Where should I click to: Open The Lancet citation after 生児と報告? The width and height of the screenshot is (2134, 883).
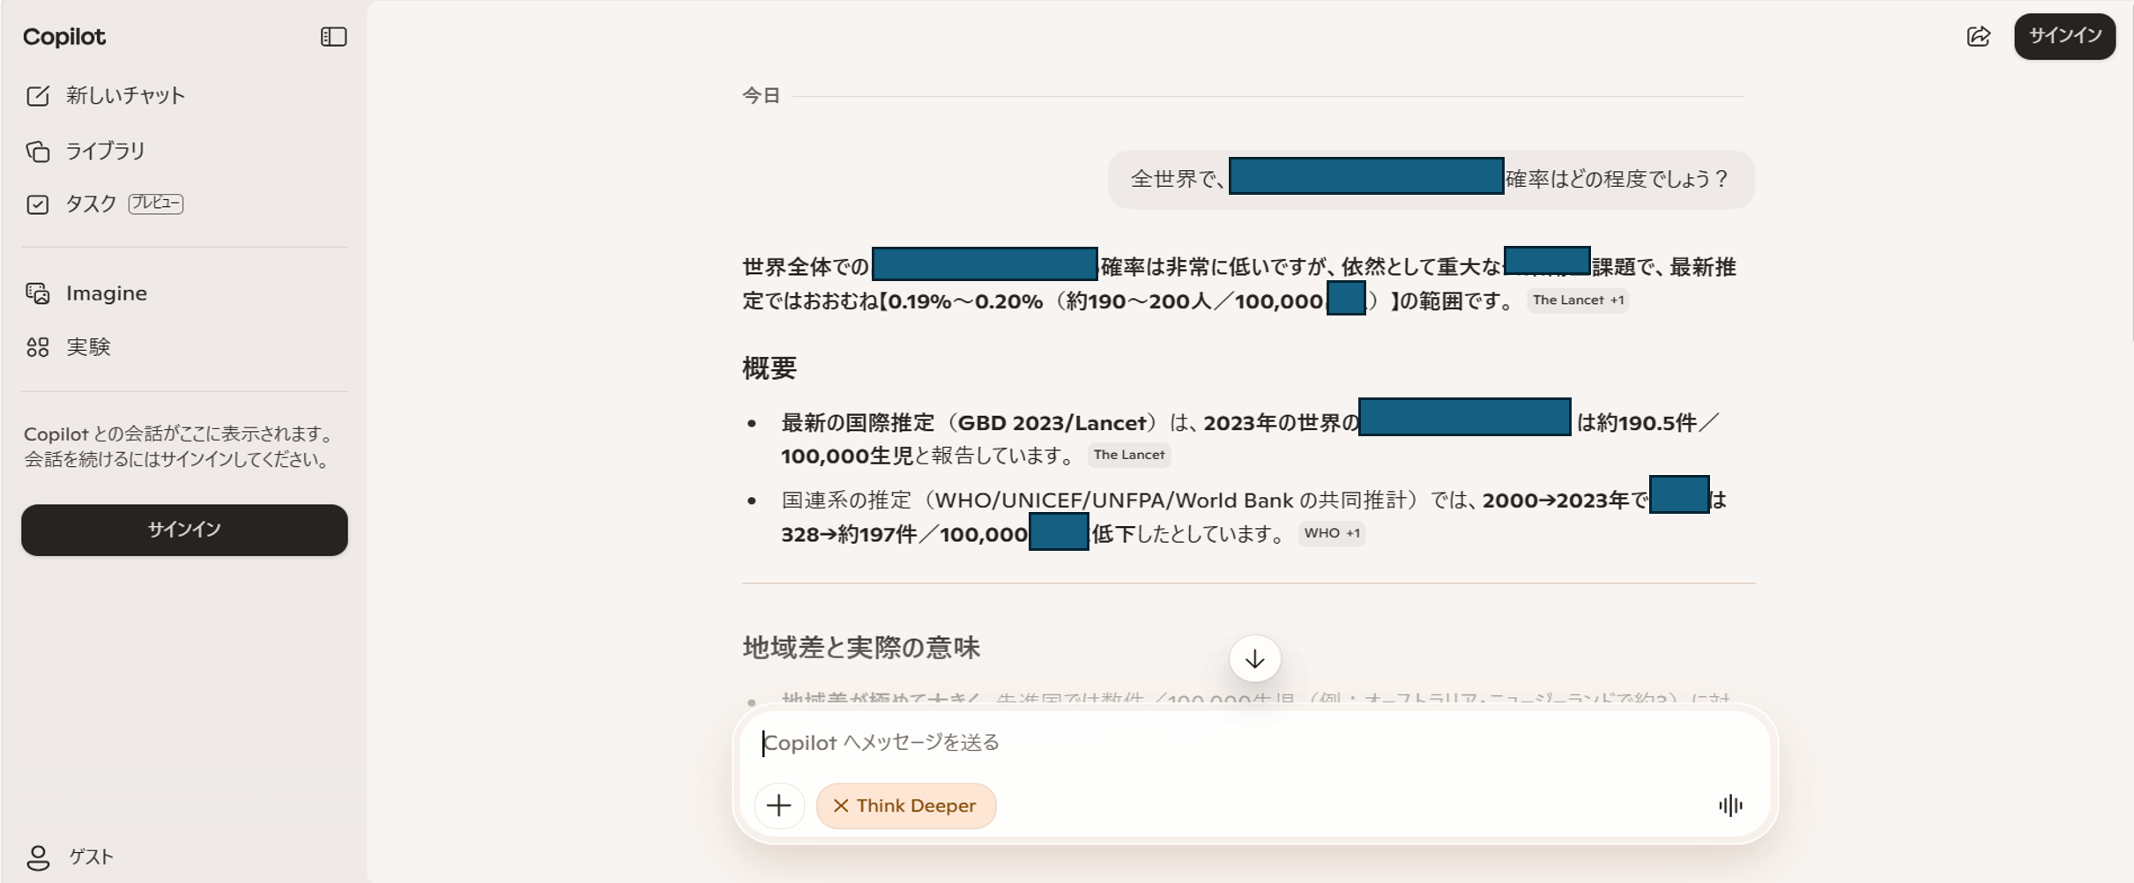pos(1129,455)
